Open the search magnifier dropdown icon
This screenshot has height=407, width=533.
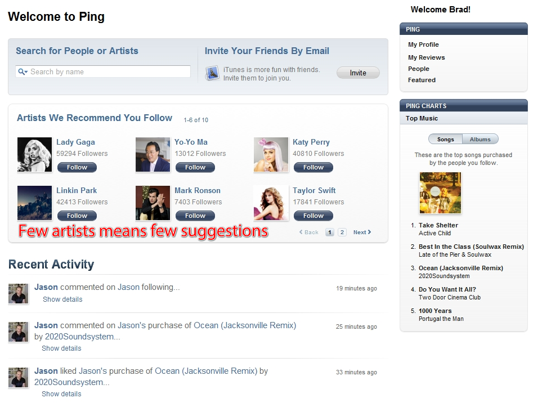click(23, 71)
